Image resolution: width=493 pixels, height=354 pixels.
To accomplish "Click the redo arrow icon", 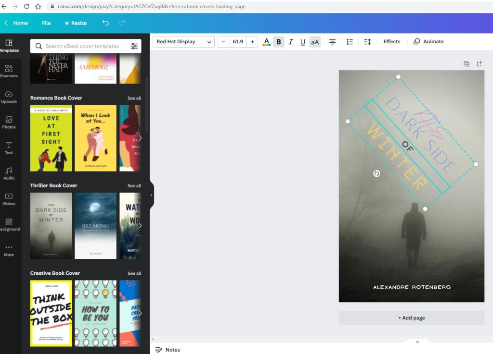I will (122, 23).
